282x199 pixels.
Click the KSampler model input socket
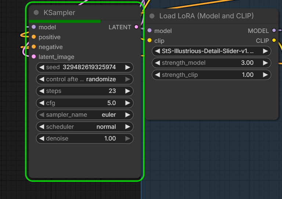tap(34, 27)
